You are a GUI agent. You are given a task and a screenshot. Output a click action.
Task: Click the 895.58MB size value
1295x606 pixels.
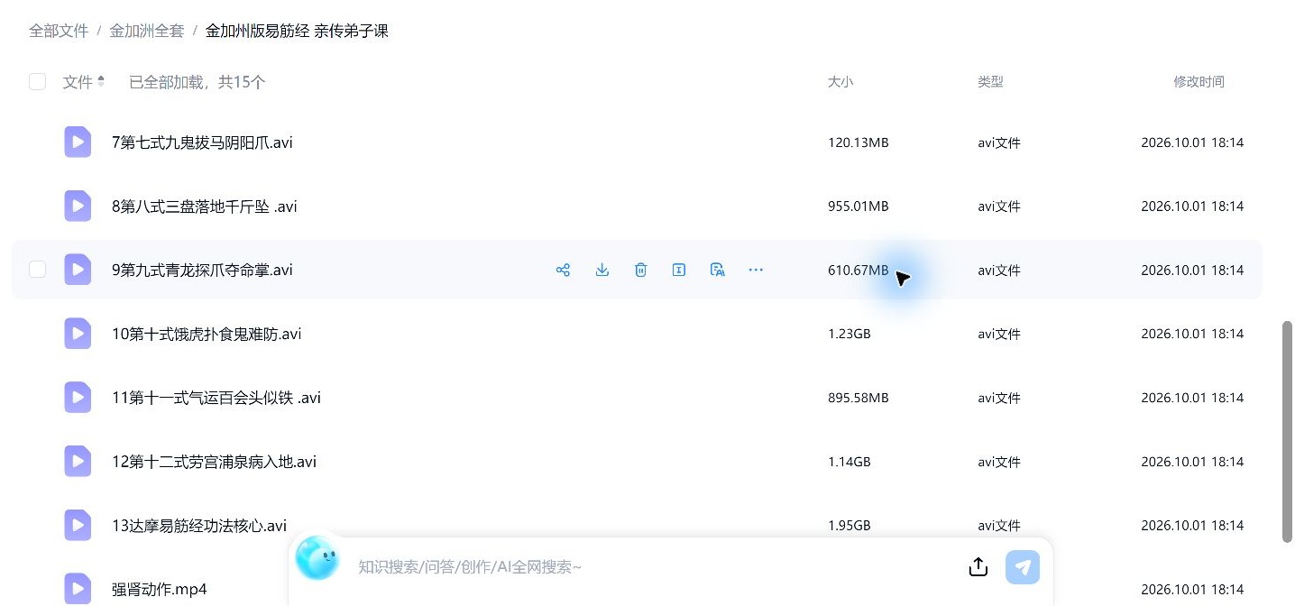pos(859,398)
